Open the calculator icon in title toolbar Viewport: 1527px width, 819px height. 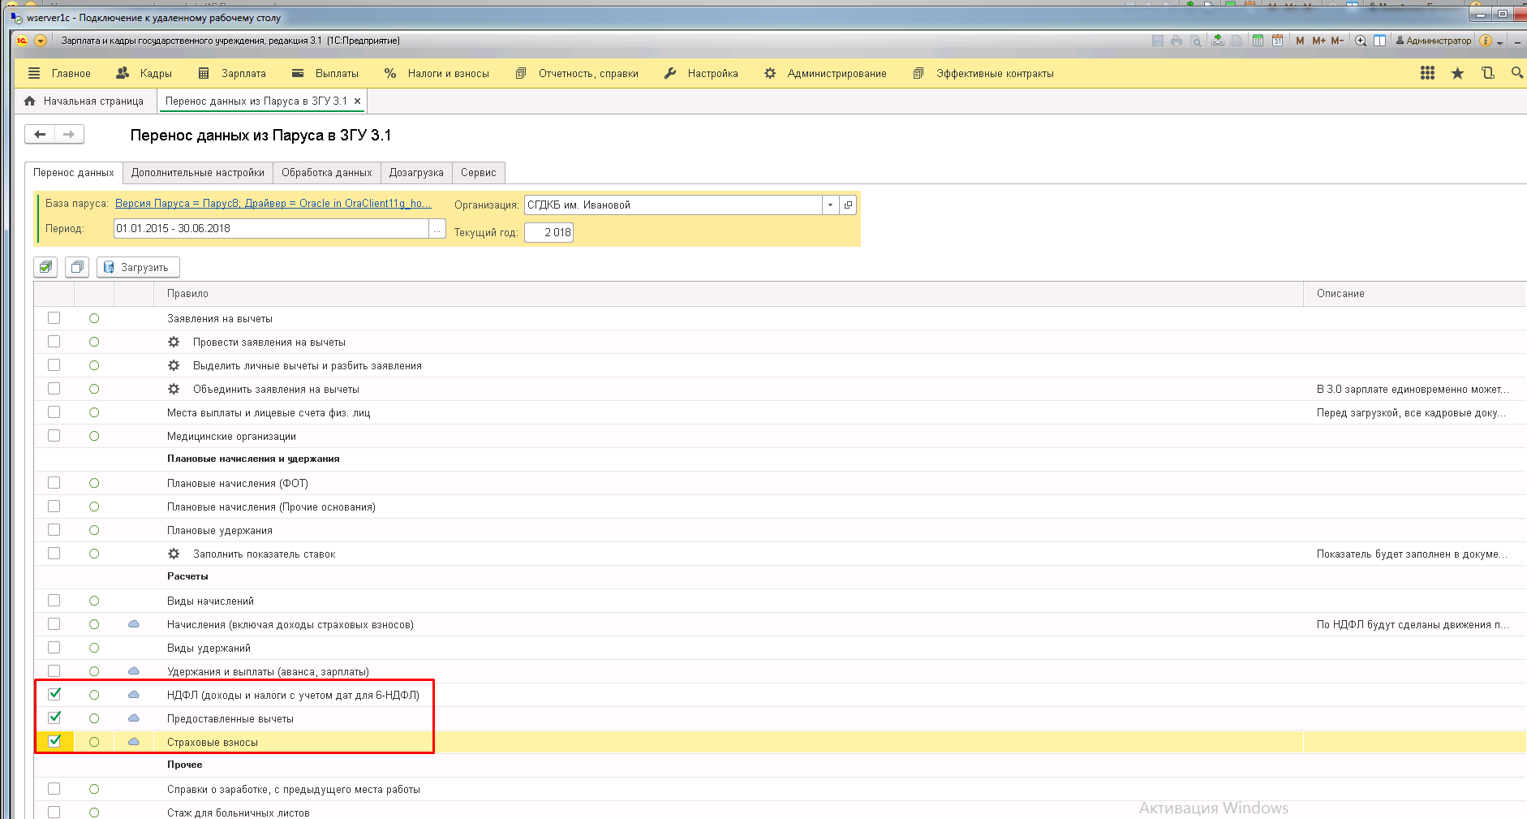[1258, 41]
